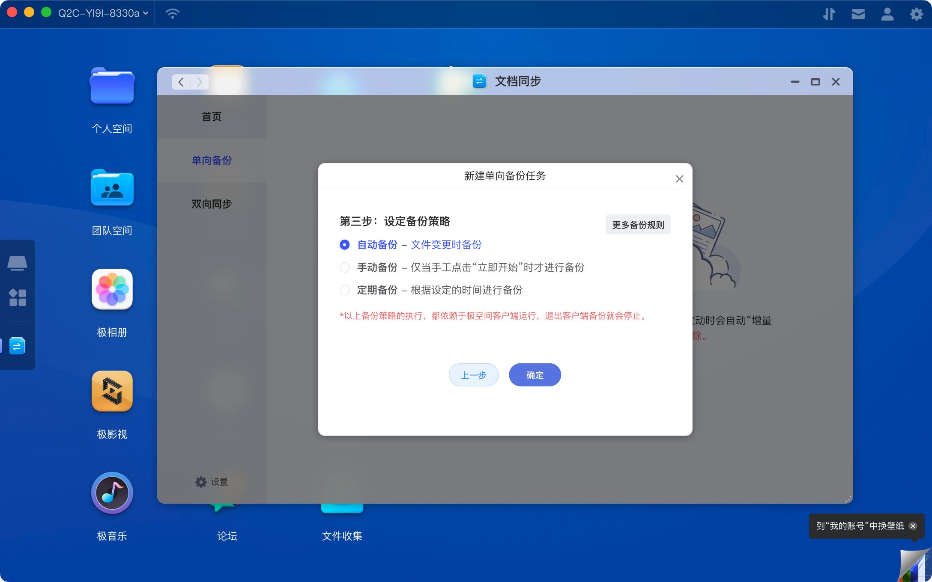Click the forward navigation arrow
Viewport: 932px width, 582px height.
[199, 82]
